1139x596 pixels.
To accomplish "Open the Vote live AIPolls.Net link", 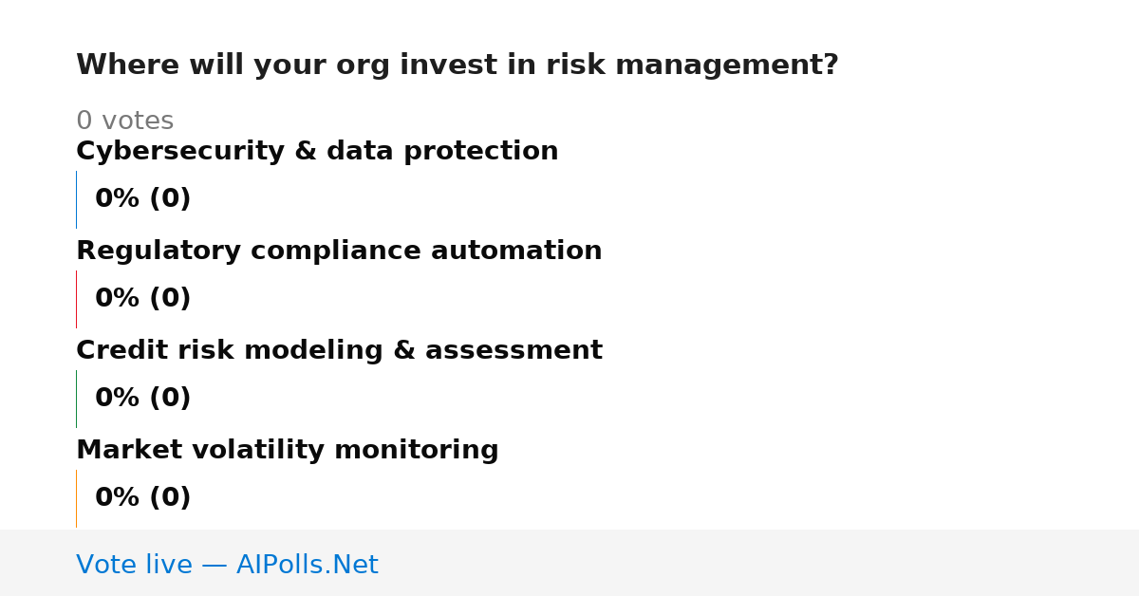I will tap(227, 565).
